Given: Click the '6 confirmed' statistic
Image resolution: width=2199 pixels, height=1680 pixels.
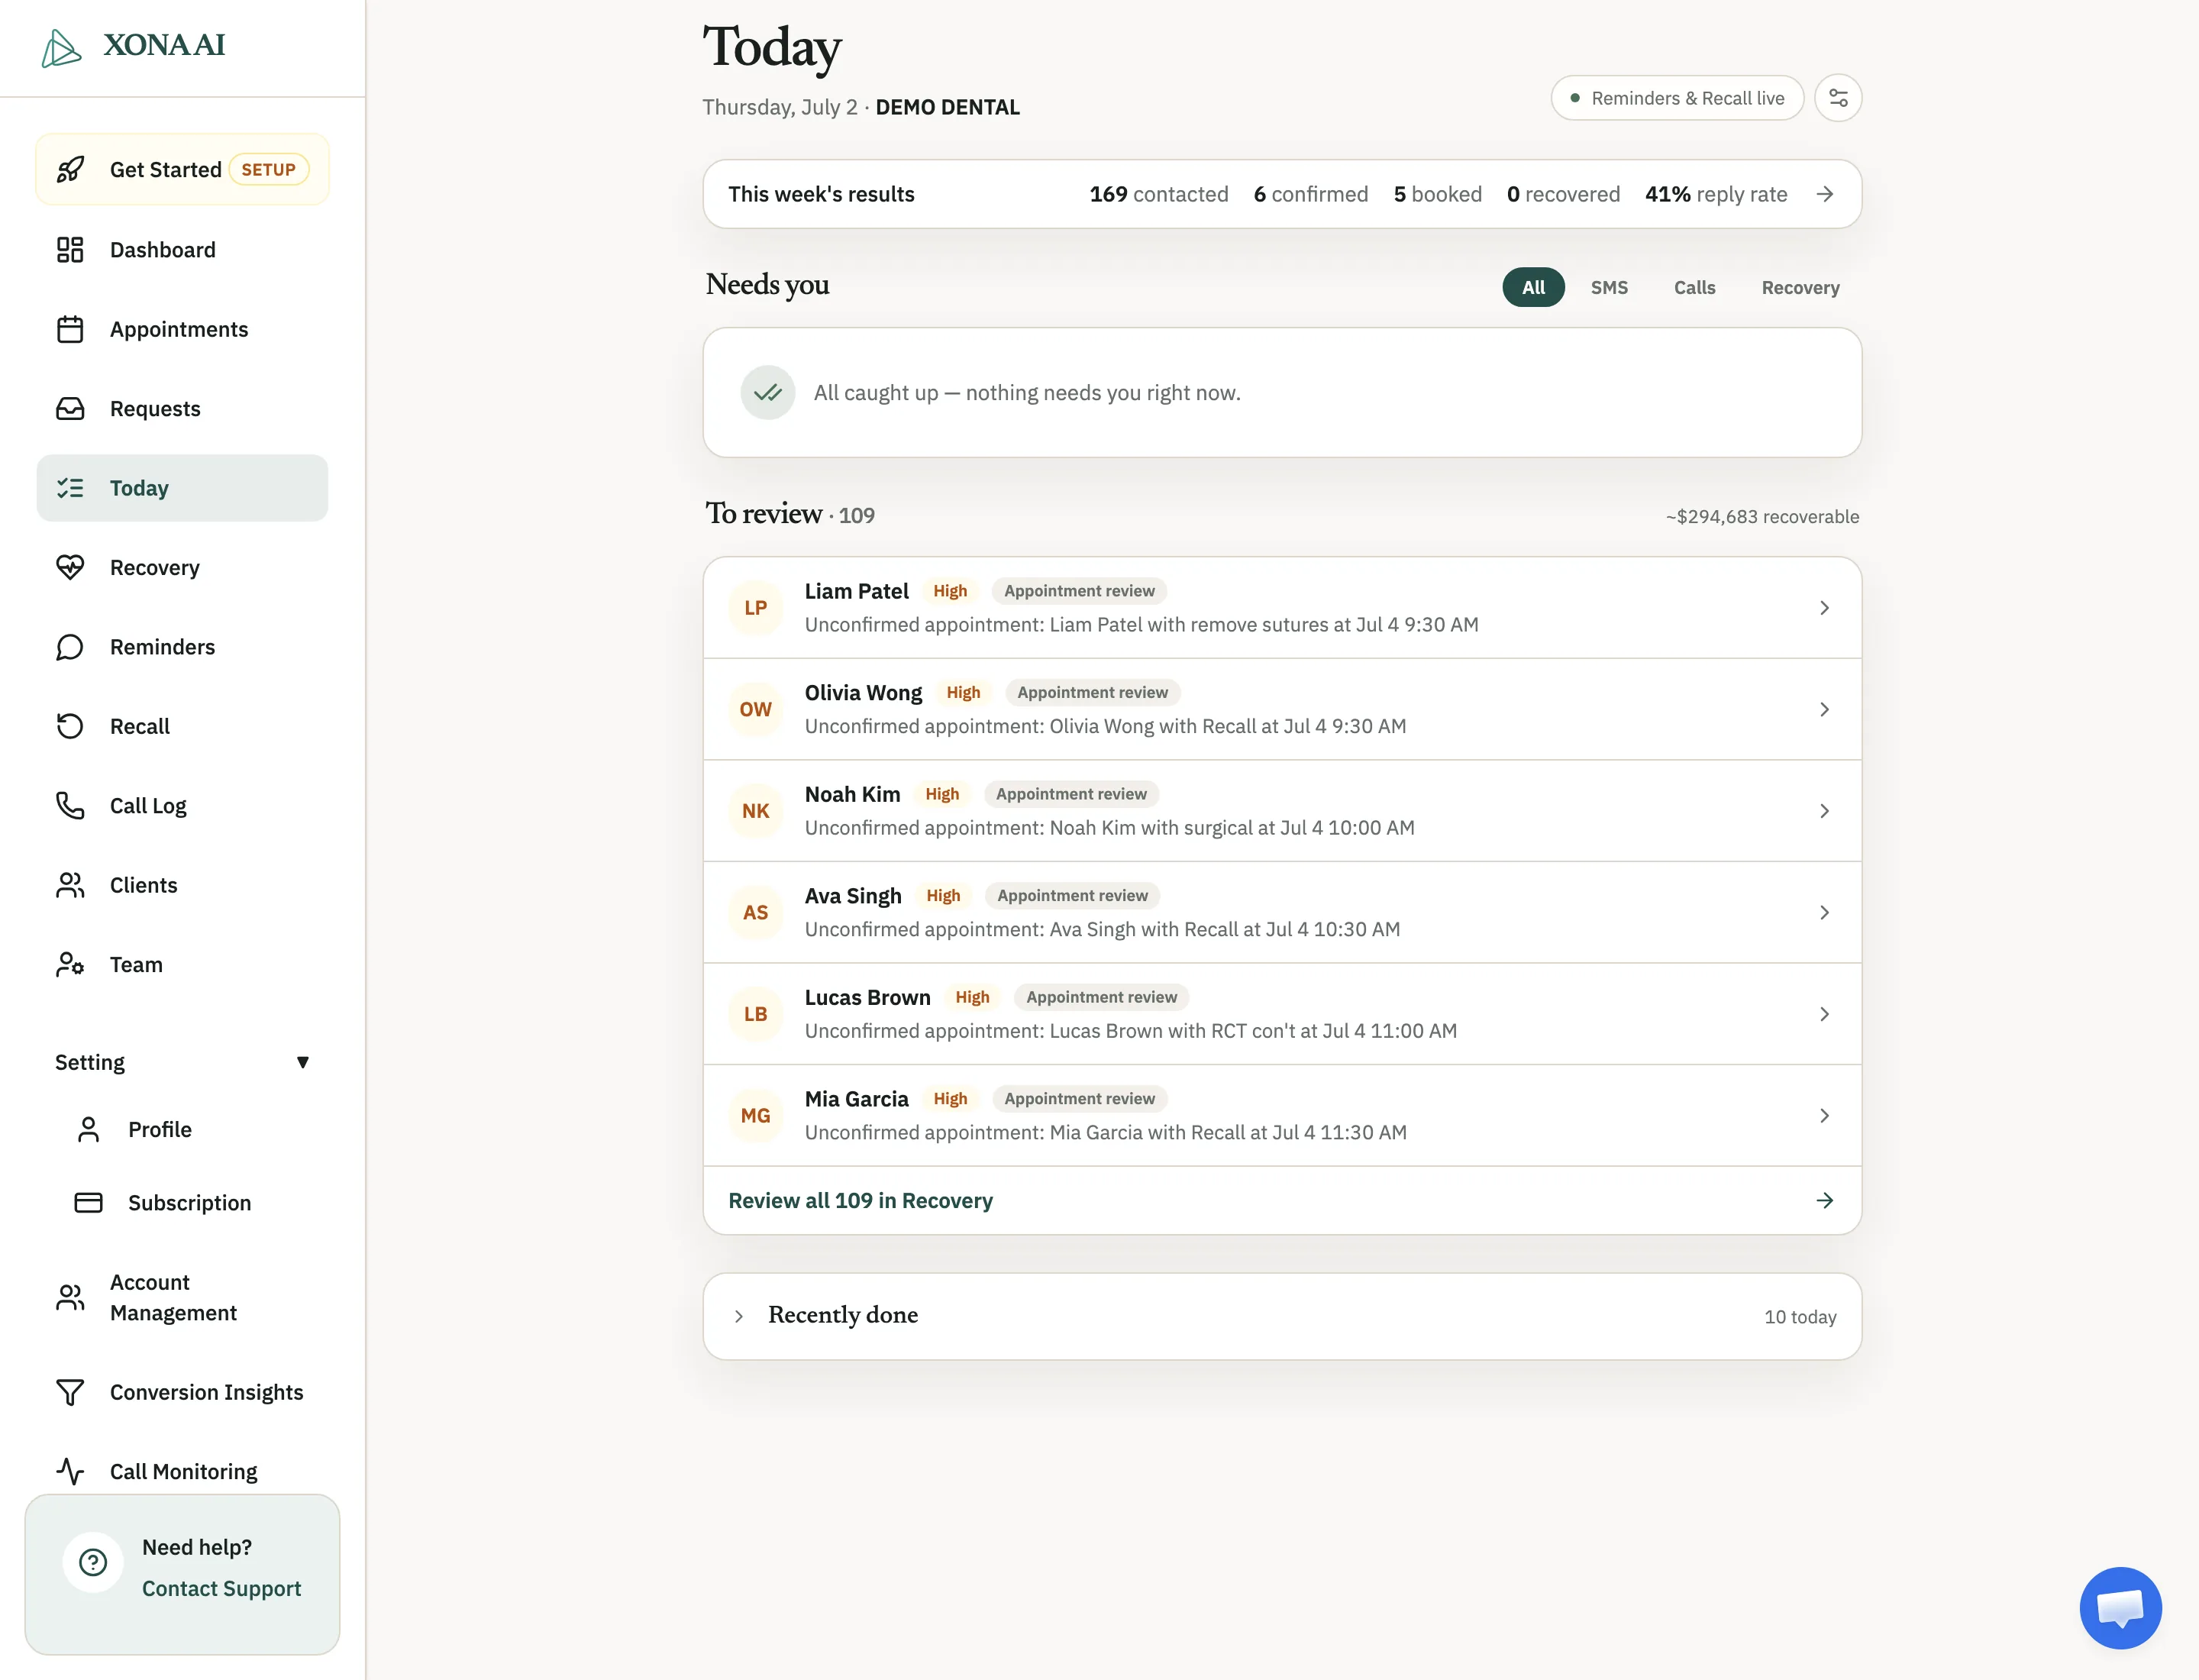Looking at the screenshot, I should tap(1311, 194).
